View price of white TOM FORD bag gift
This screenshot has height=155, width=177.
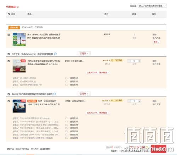pyautogui.click(x=74, y=134)
